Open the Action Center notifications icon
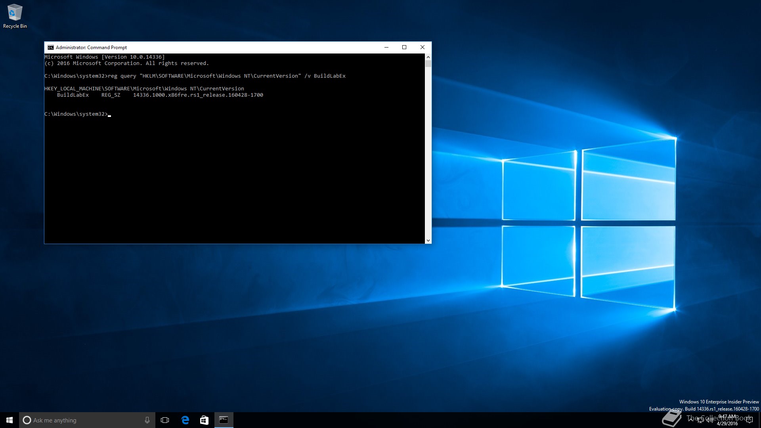The width and height of the screenshot is (761, 428). tap(749, 420)
